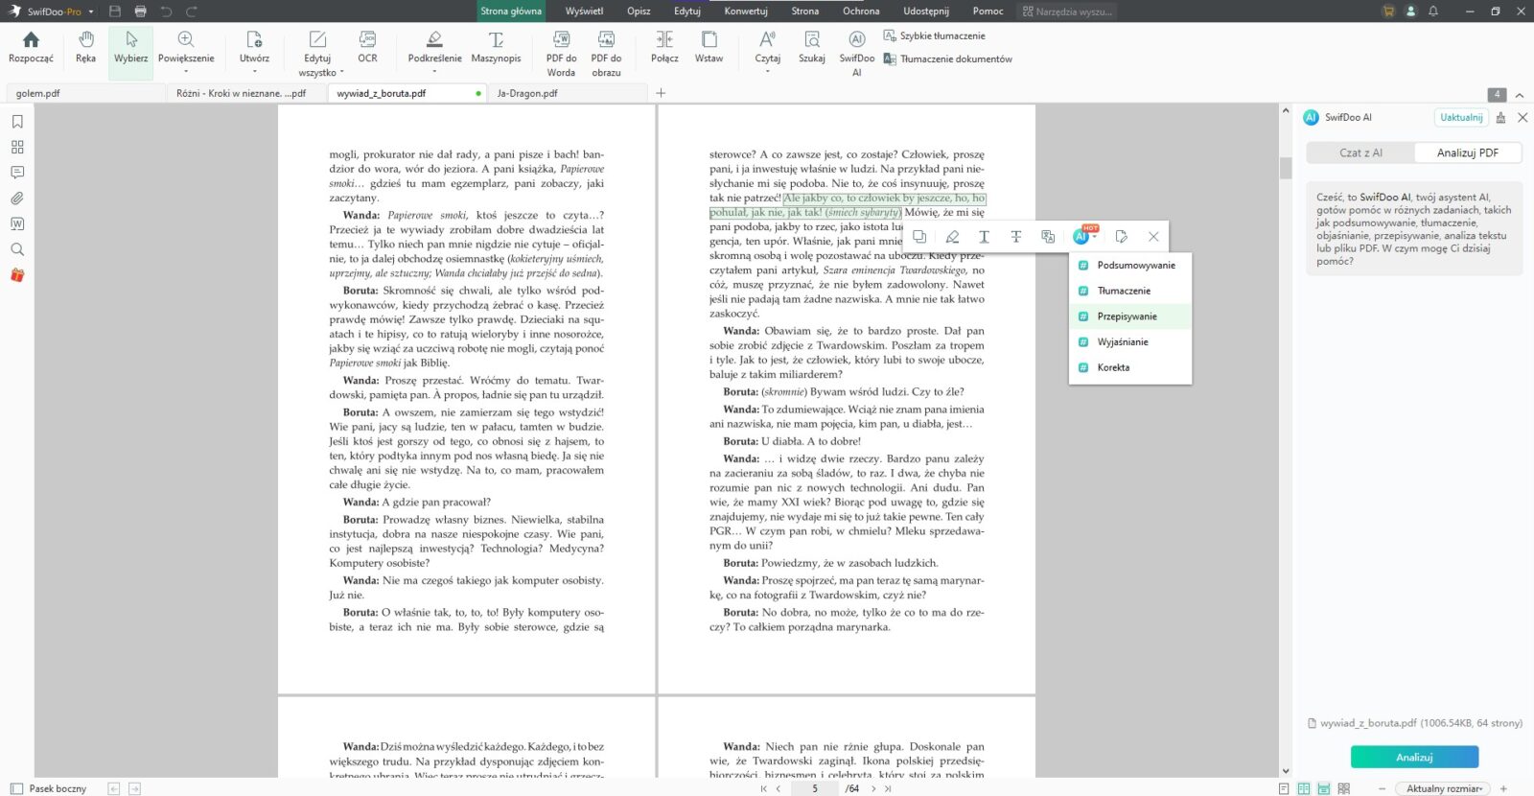Convert with PDF do obrazu
Image resolution: width=1534 pixels, height=796 pixels.
(x=606, y=54)
